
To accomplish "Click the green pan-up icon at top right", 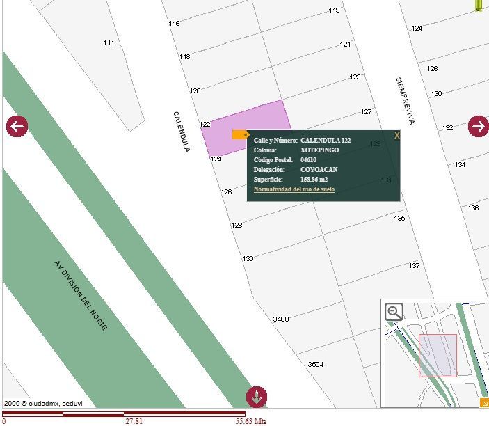I will click(479, 6).
